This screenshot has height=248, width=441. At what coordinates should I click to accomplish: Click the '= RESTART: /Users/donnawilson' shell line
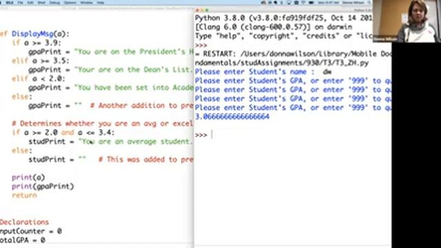click(x=293, y=54)
